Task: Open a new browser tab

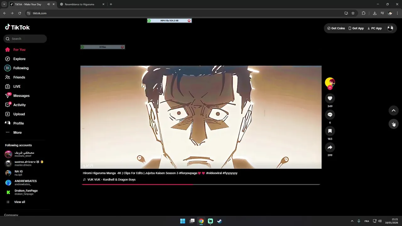Action: (x=111, y=4)
